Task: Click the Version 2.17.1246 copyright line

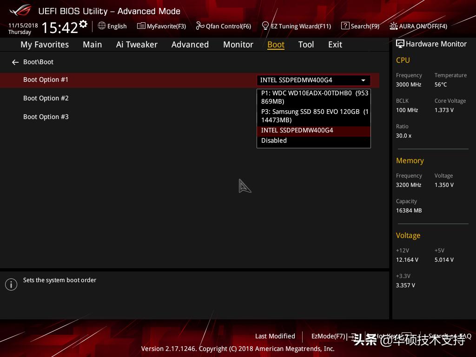Action: pyautogui.click(x=238, y=349)
